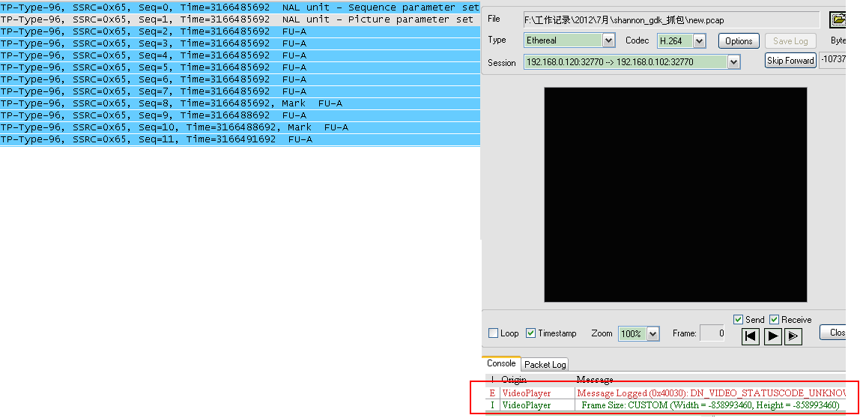The image size is (863, 418).
Task: Click the partially visible Close button
Action: tap(833, 332)
